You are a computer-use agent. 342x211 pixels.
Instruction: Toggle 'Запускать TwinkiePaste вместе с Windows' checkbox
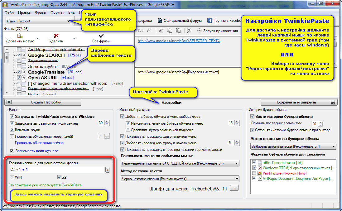point(12,116)
